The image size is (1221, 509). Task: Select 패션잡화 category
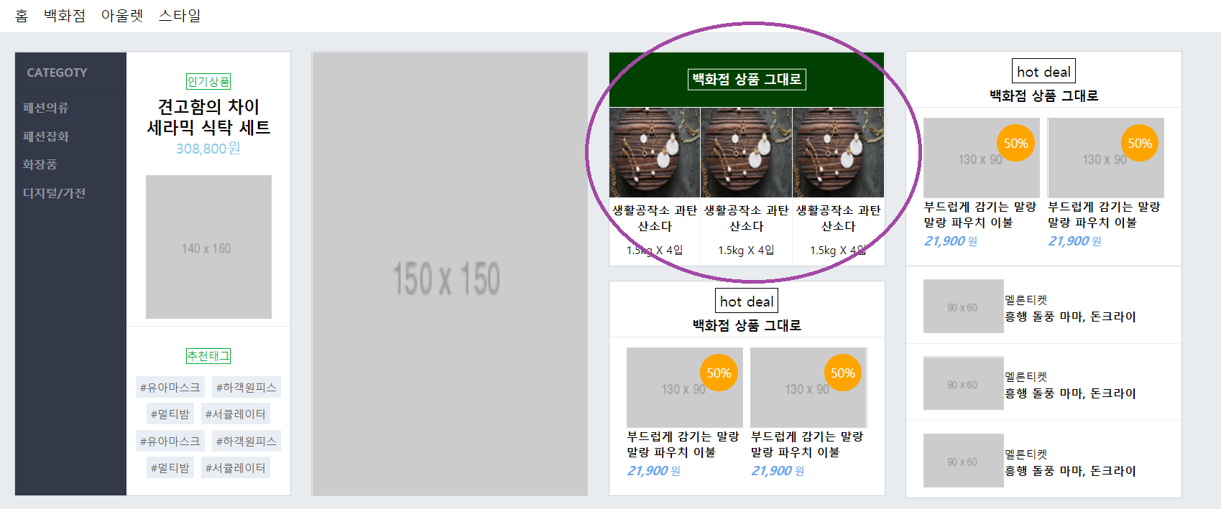45,136
